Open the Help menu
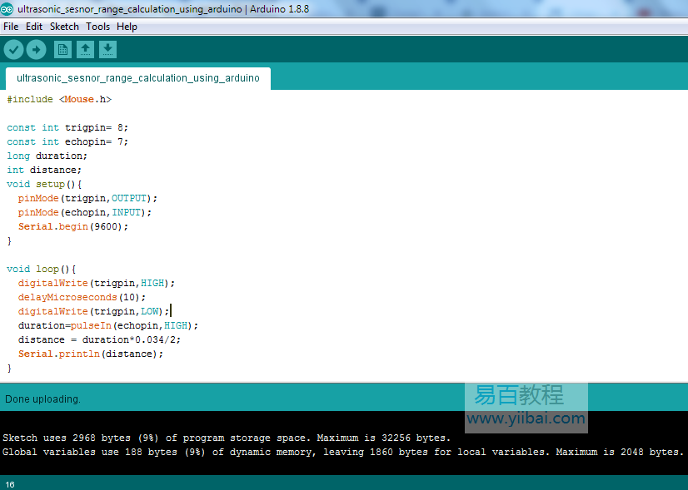 click(x=127, y=27)
